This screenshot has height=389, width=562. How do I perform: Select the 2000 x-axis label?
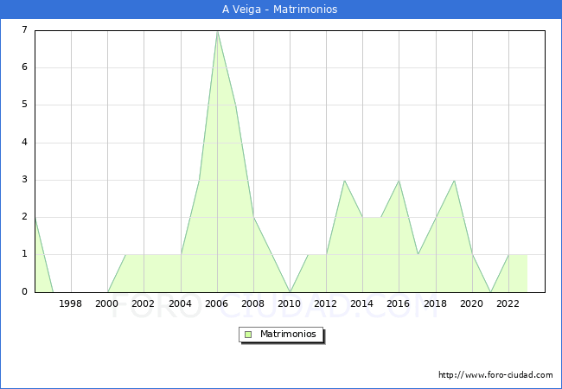[107, 303]
